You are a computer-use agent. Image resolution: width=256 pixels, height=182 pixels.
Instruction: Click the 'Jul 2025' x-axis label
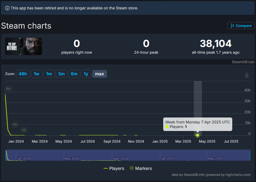231,141
